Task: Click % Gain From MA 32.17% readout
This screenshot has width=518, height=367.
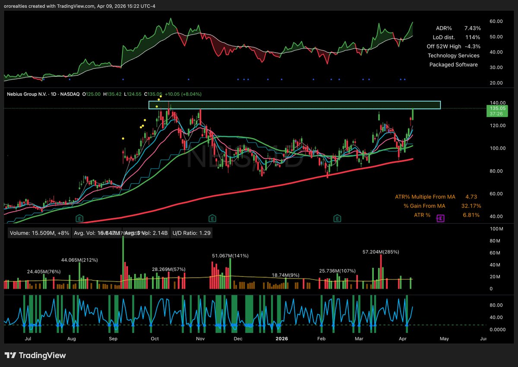Action: 442,206
